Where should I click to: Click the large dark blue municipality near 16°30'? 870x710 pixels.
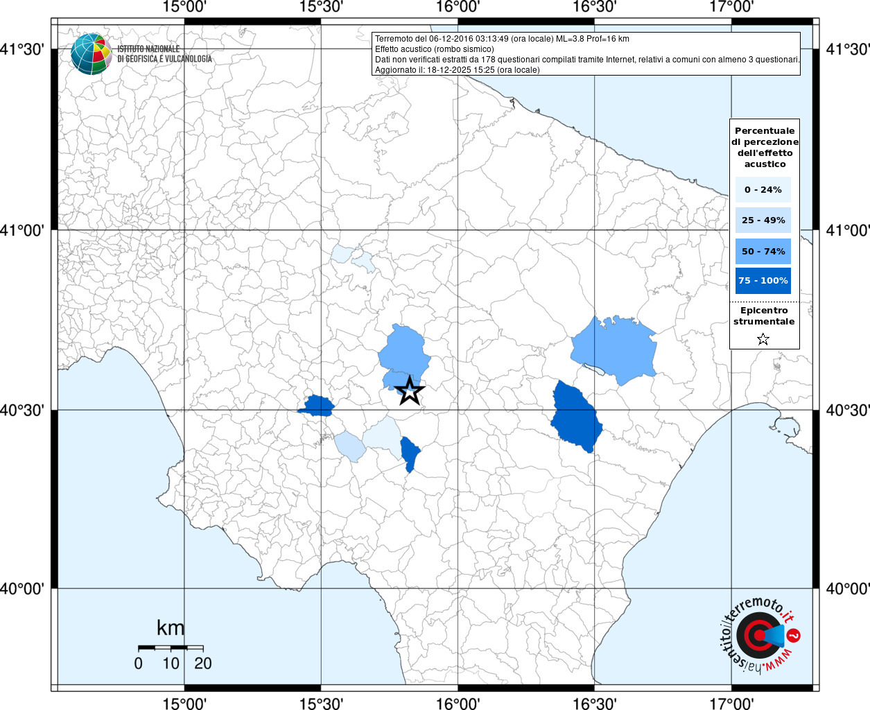tap(577, 417)
